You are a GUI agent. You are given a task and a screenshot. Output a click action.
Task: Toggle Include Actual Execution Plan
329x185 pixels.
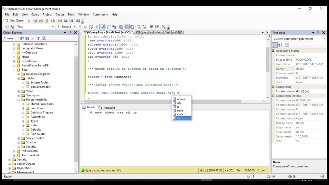pyautogui.click(x=109, y=27)
